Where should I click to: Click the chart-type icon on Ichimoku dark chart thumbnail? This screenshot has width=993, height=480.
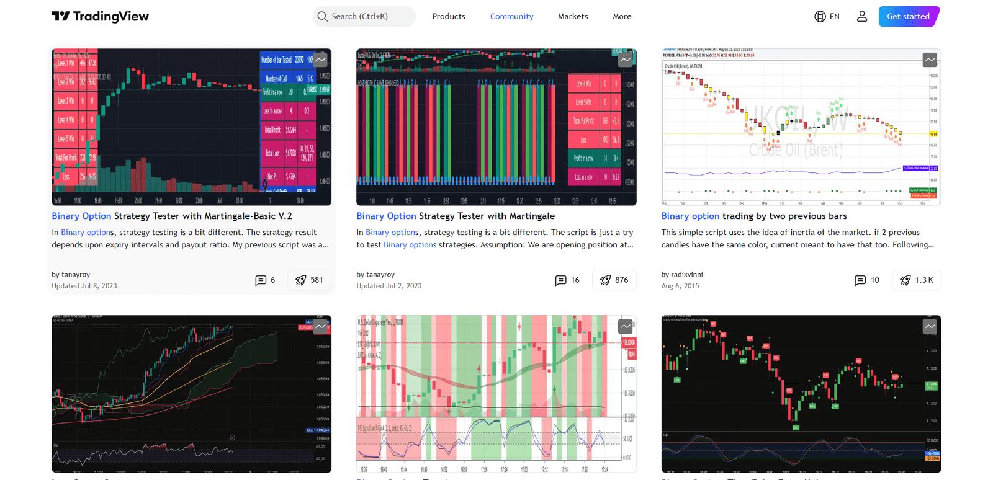coord(320,326)
